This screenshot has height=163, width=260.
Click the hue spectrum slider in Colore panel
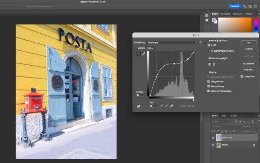[256, 25]
